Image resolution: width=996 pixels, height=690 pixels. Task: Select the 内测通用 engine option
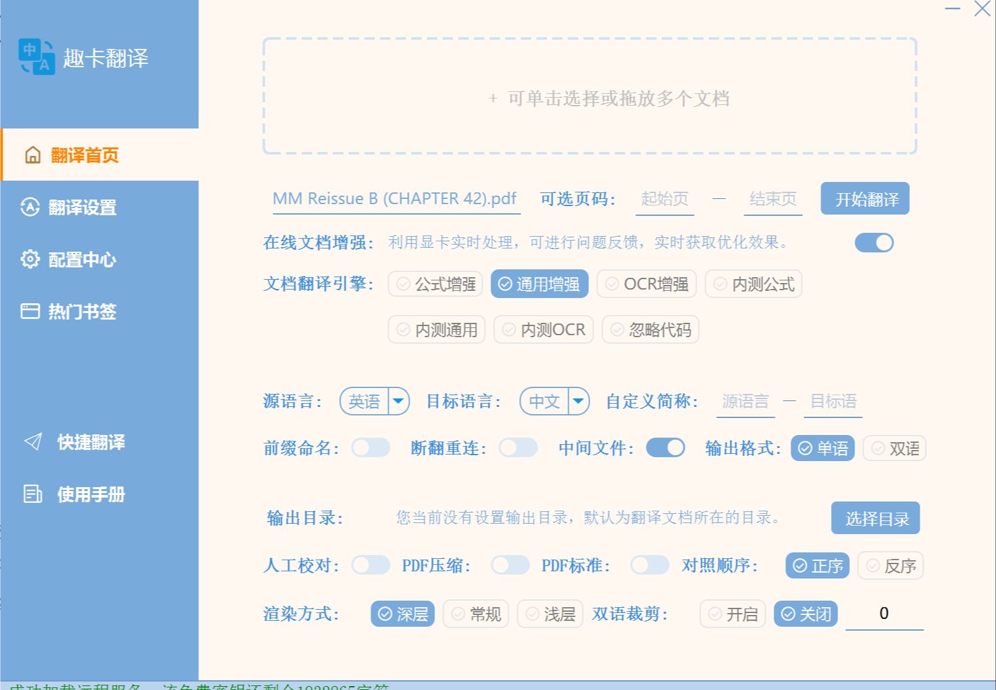(437, 329)
